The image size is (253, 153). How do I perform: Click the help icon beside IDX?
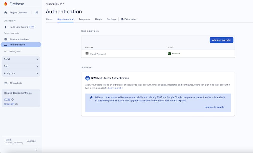tap(13, 100)
